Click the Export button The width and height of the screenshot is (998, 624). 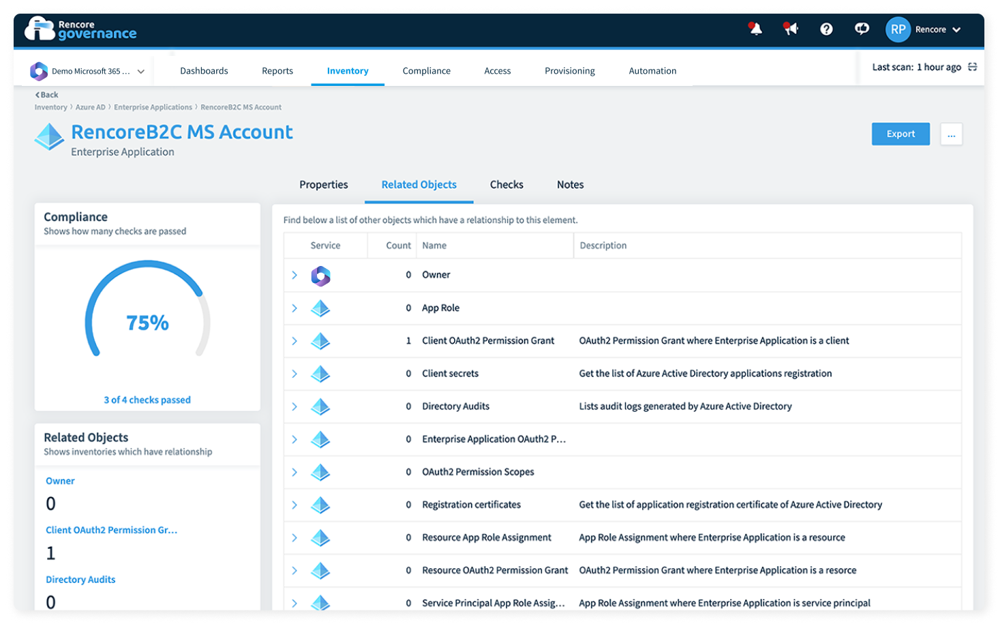(x=901, y=134)
